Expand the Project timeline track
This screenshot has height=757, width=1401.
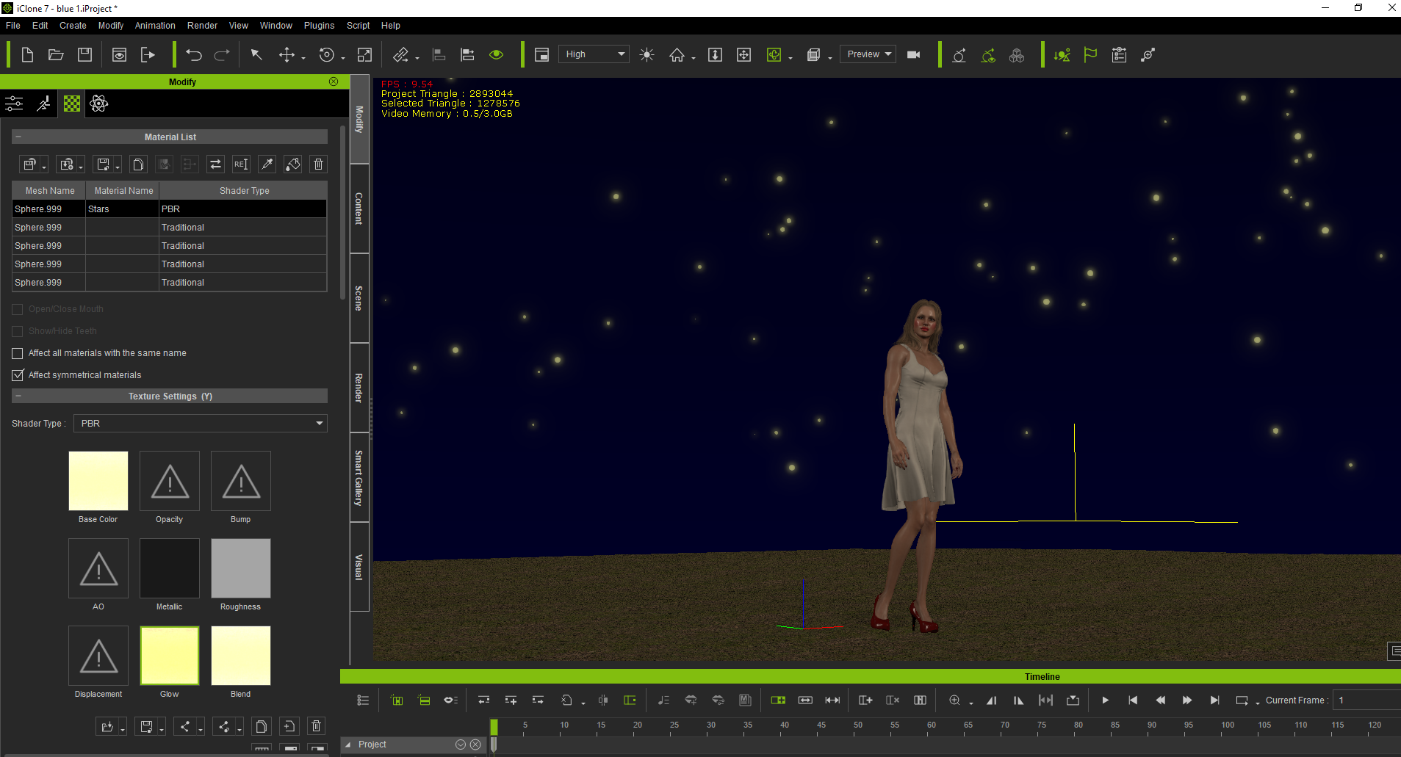tap(348, 745)
